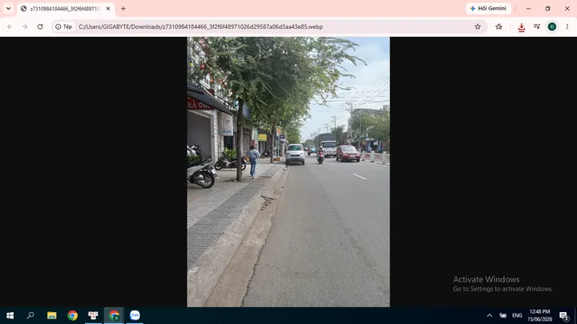
Task: Focus the address bar file path
Action: (x=200, y=27)
